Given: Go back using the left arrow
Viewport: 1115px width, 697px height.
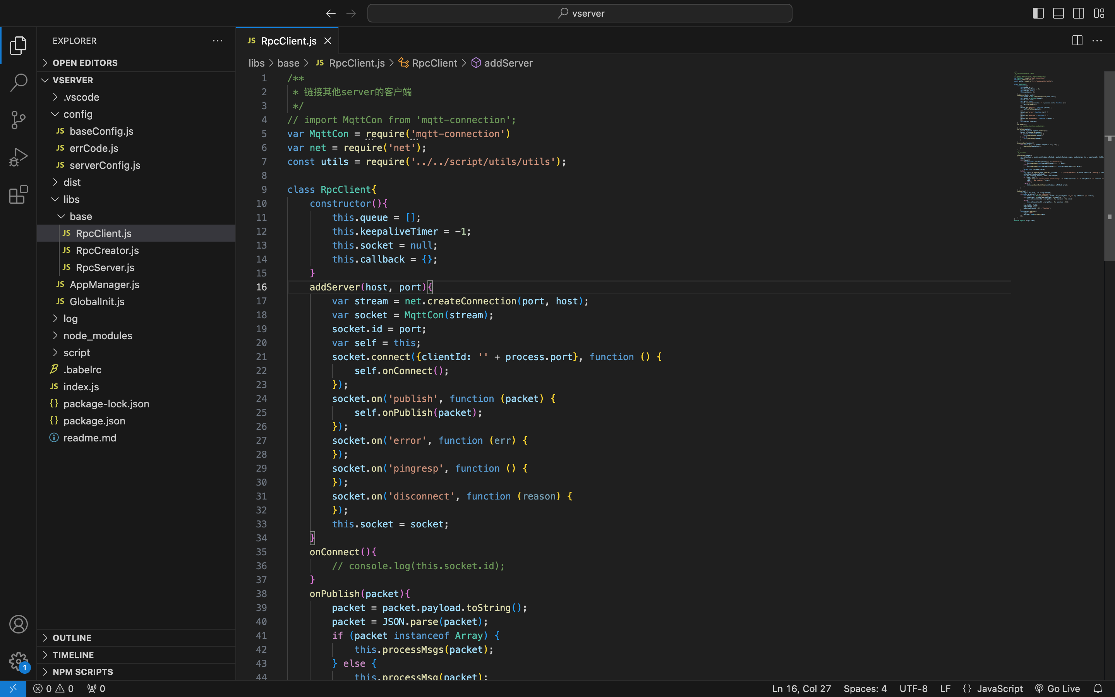Looking at the screenshot, I should [x=331, y=14].
